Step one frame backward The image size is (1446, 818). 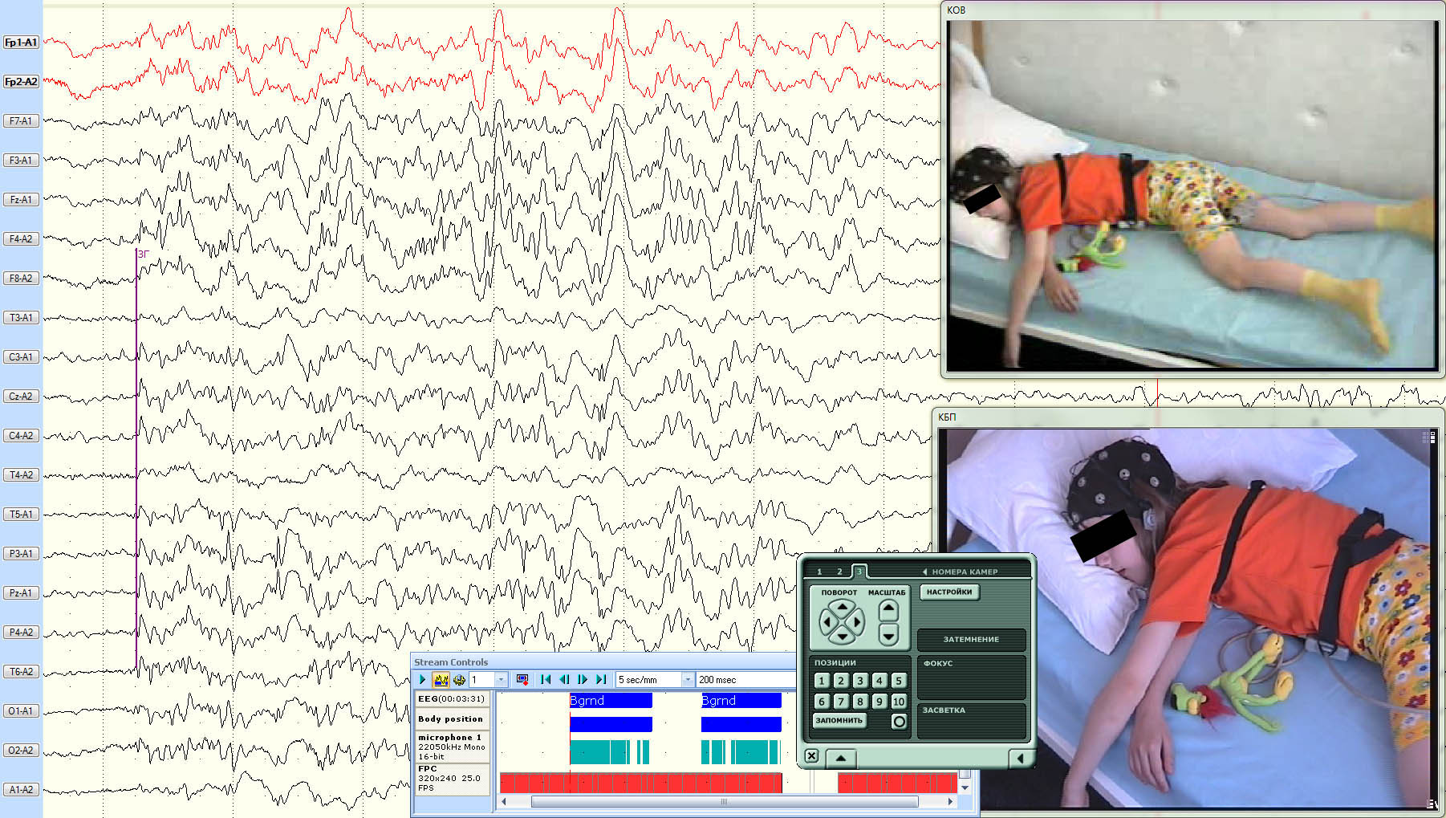[564, 680]
